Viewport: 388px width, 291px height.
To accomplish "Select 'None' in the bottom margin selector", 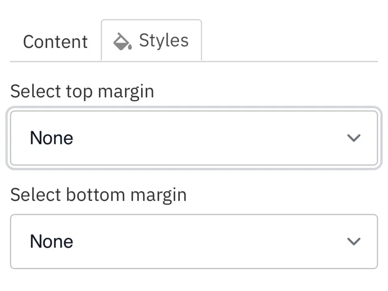I will point(51,241).
